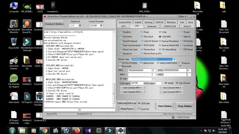This screenshot has height=134, width=239.
Task: Launch Google Chrome from taskbar
Action: pos(44,131)
